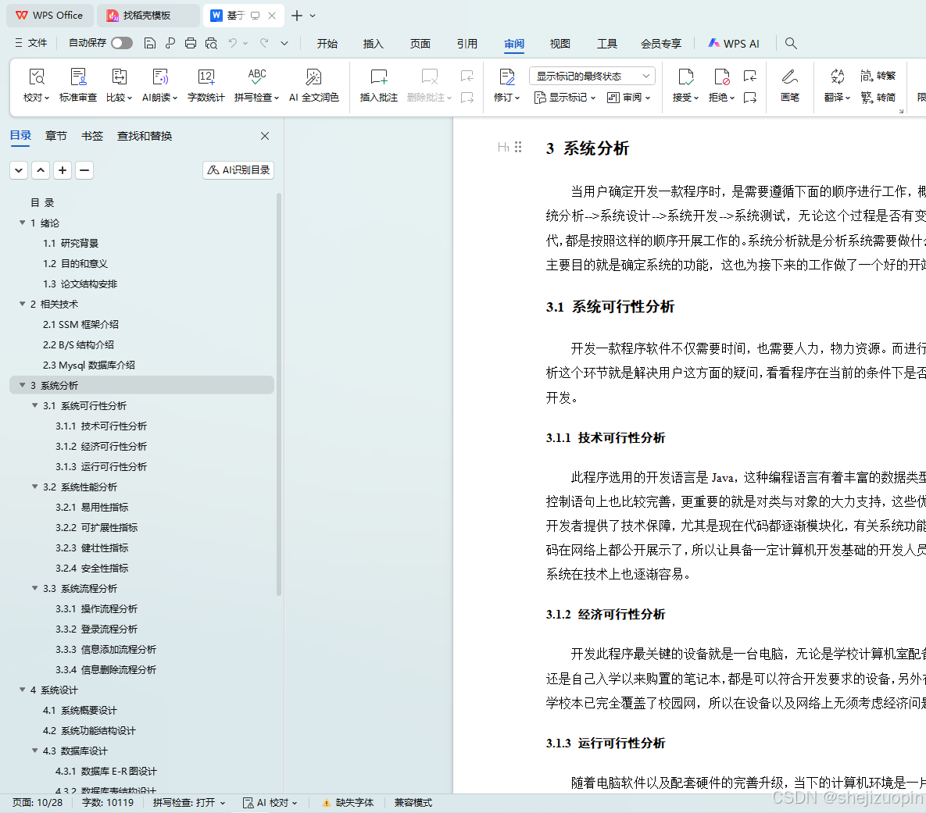Click the add heading level plus button
Screen dimensions: 926x813
(x=63, y=170)
